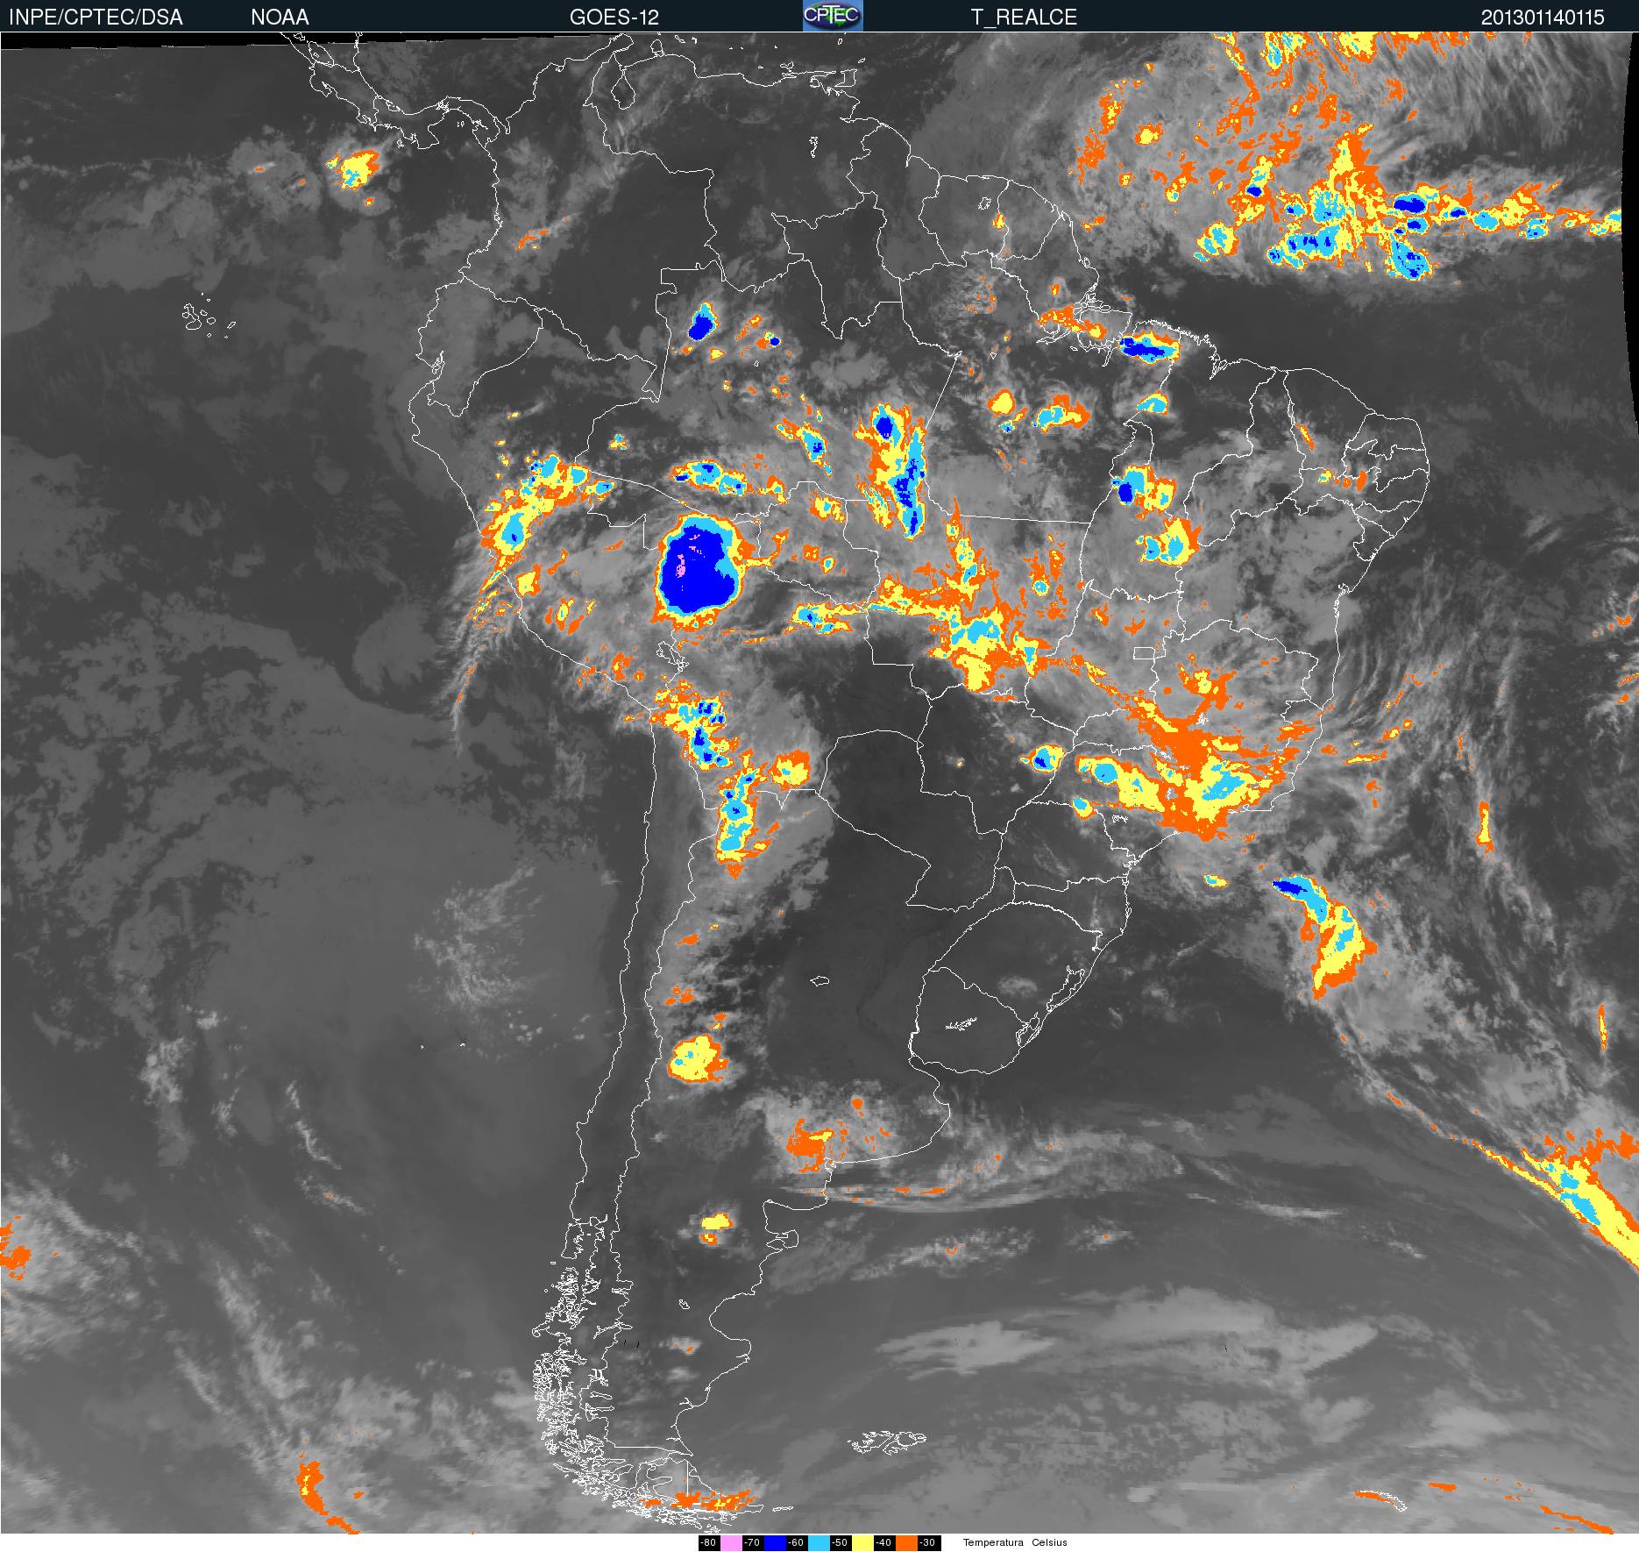Click the -60 legend value
The image size is (1639, 1552).
796,1542
